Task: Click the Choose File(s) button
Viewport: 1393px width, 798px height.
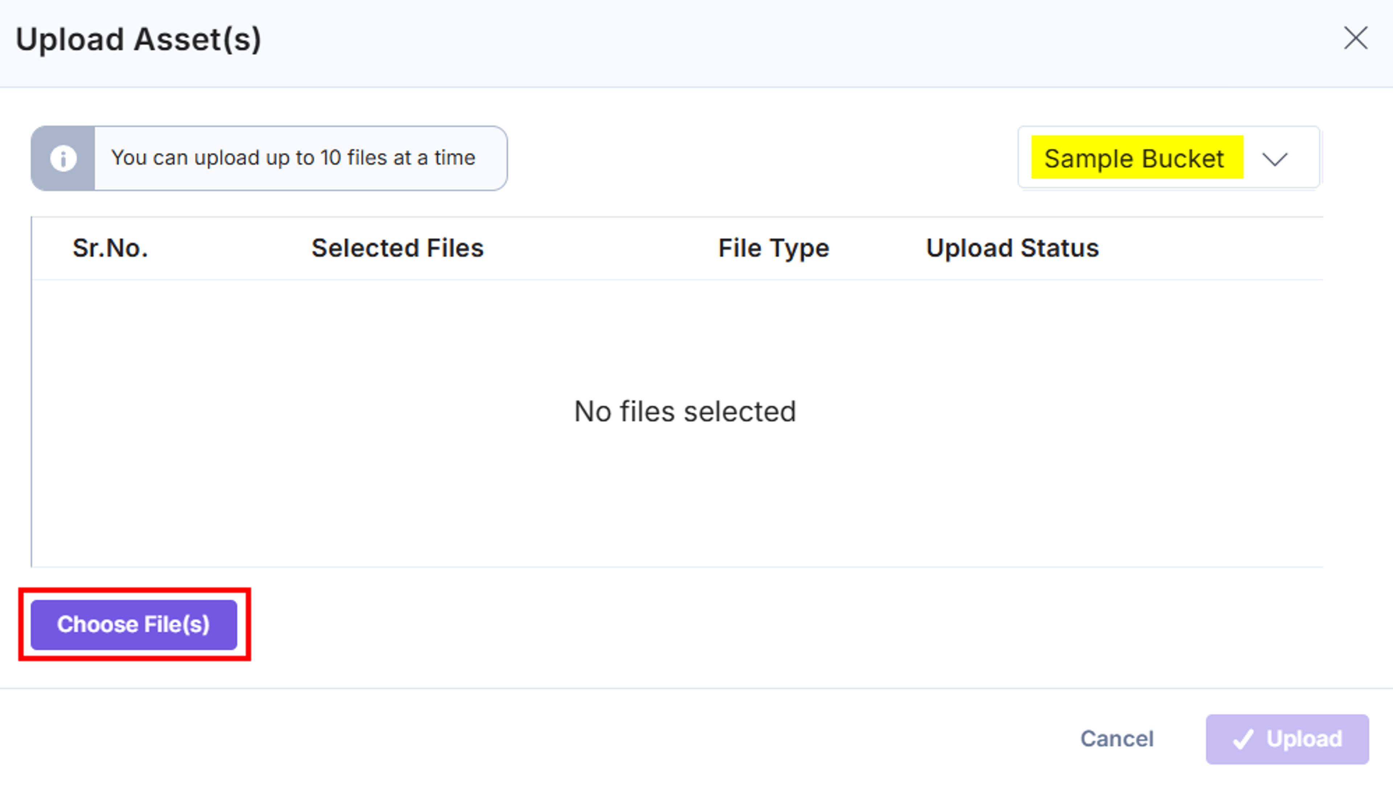Action: click(x=134, y=625)
